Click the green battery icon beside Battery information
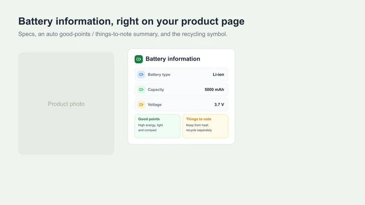 point(139,59)
